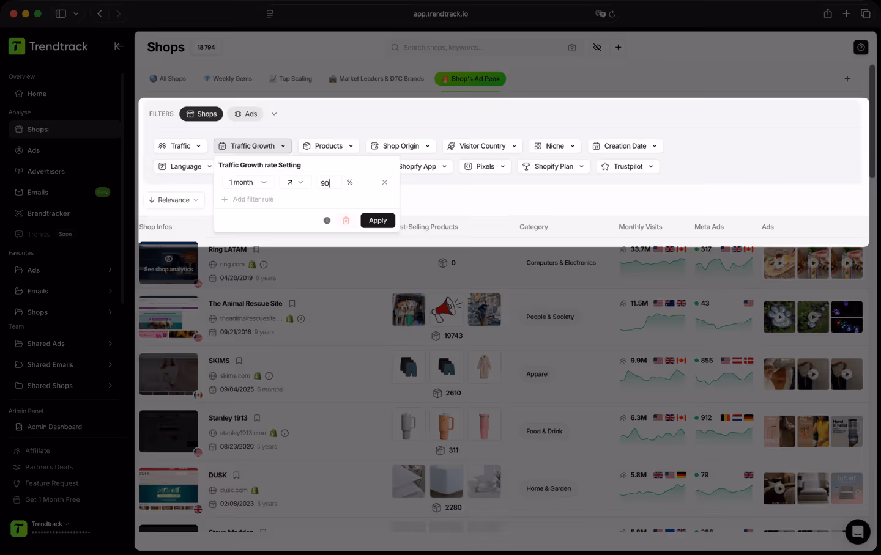Click the 90 percent input field

pos(329,182)
